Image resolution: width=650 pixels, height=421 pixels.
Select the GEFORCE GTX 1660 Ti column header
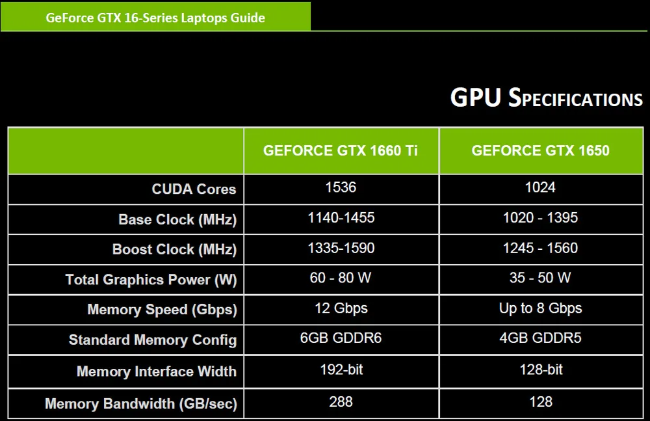coord(341,150)
